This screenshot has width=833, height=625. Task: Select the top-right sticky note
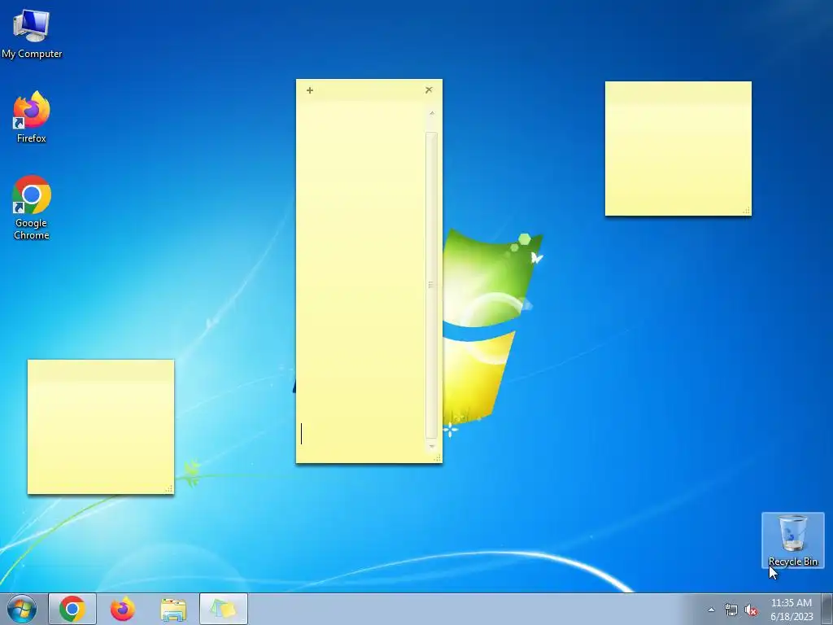[x=678, y=149]
